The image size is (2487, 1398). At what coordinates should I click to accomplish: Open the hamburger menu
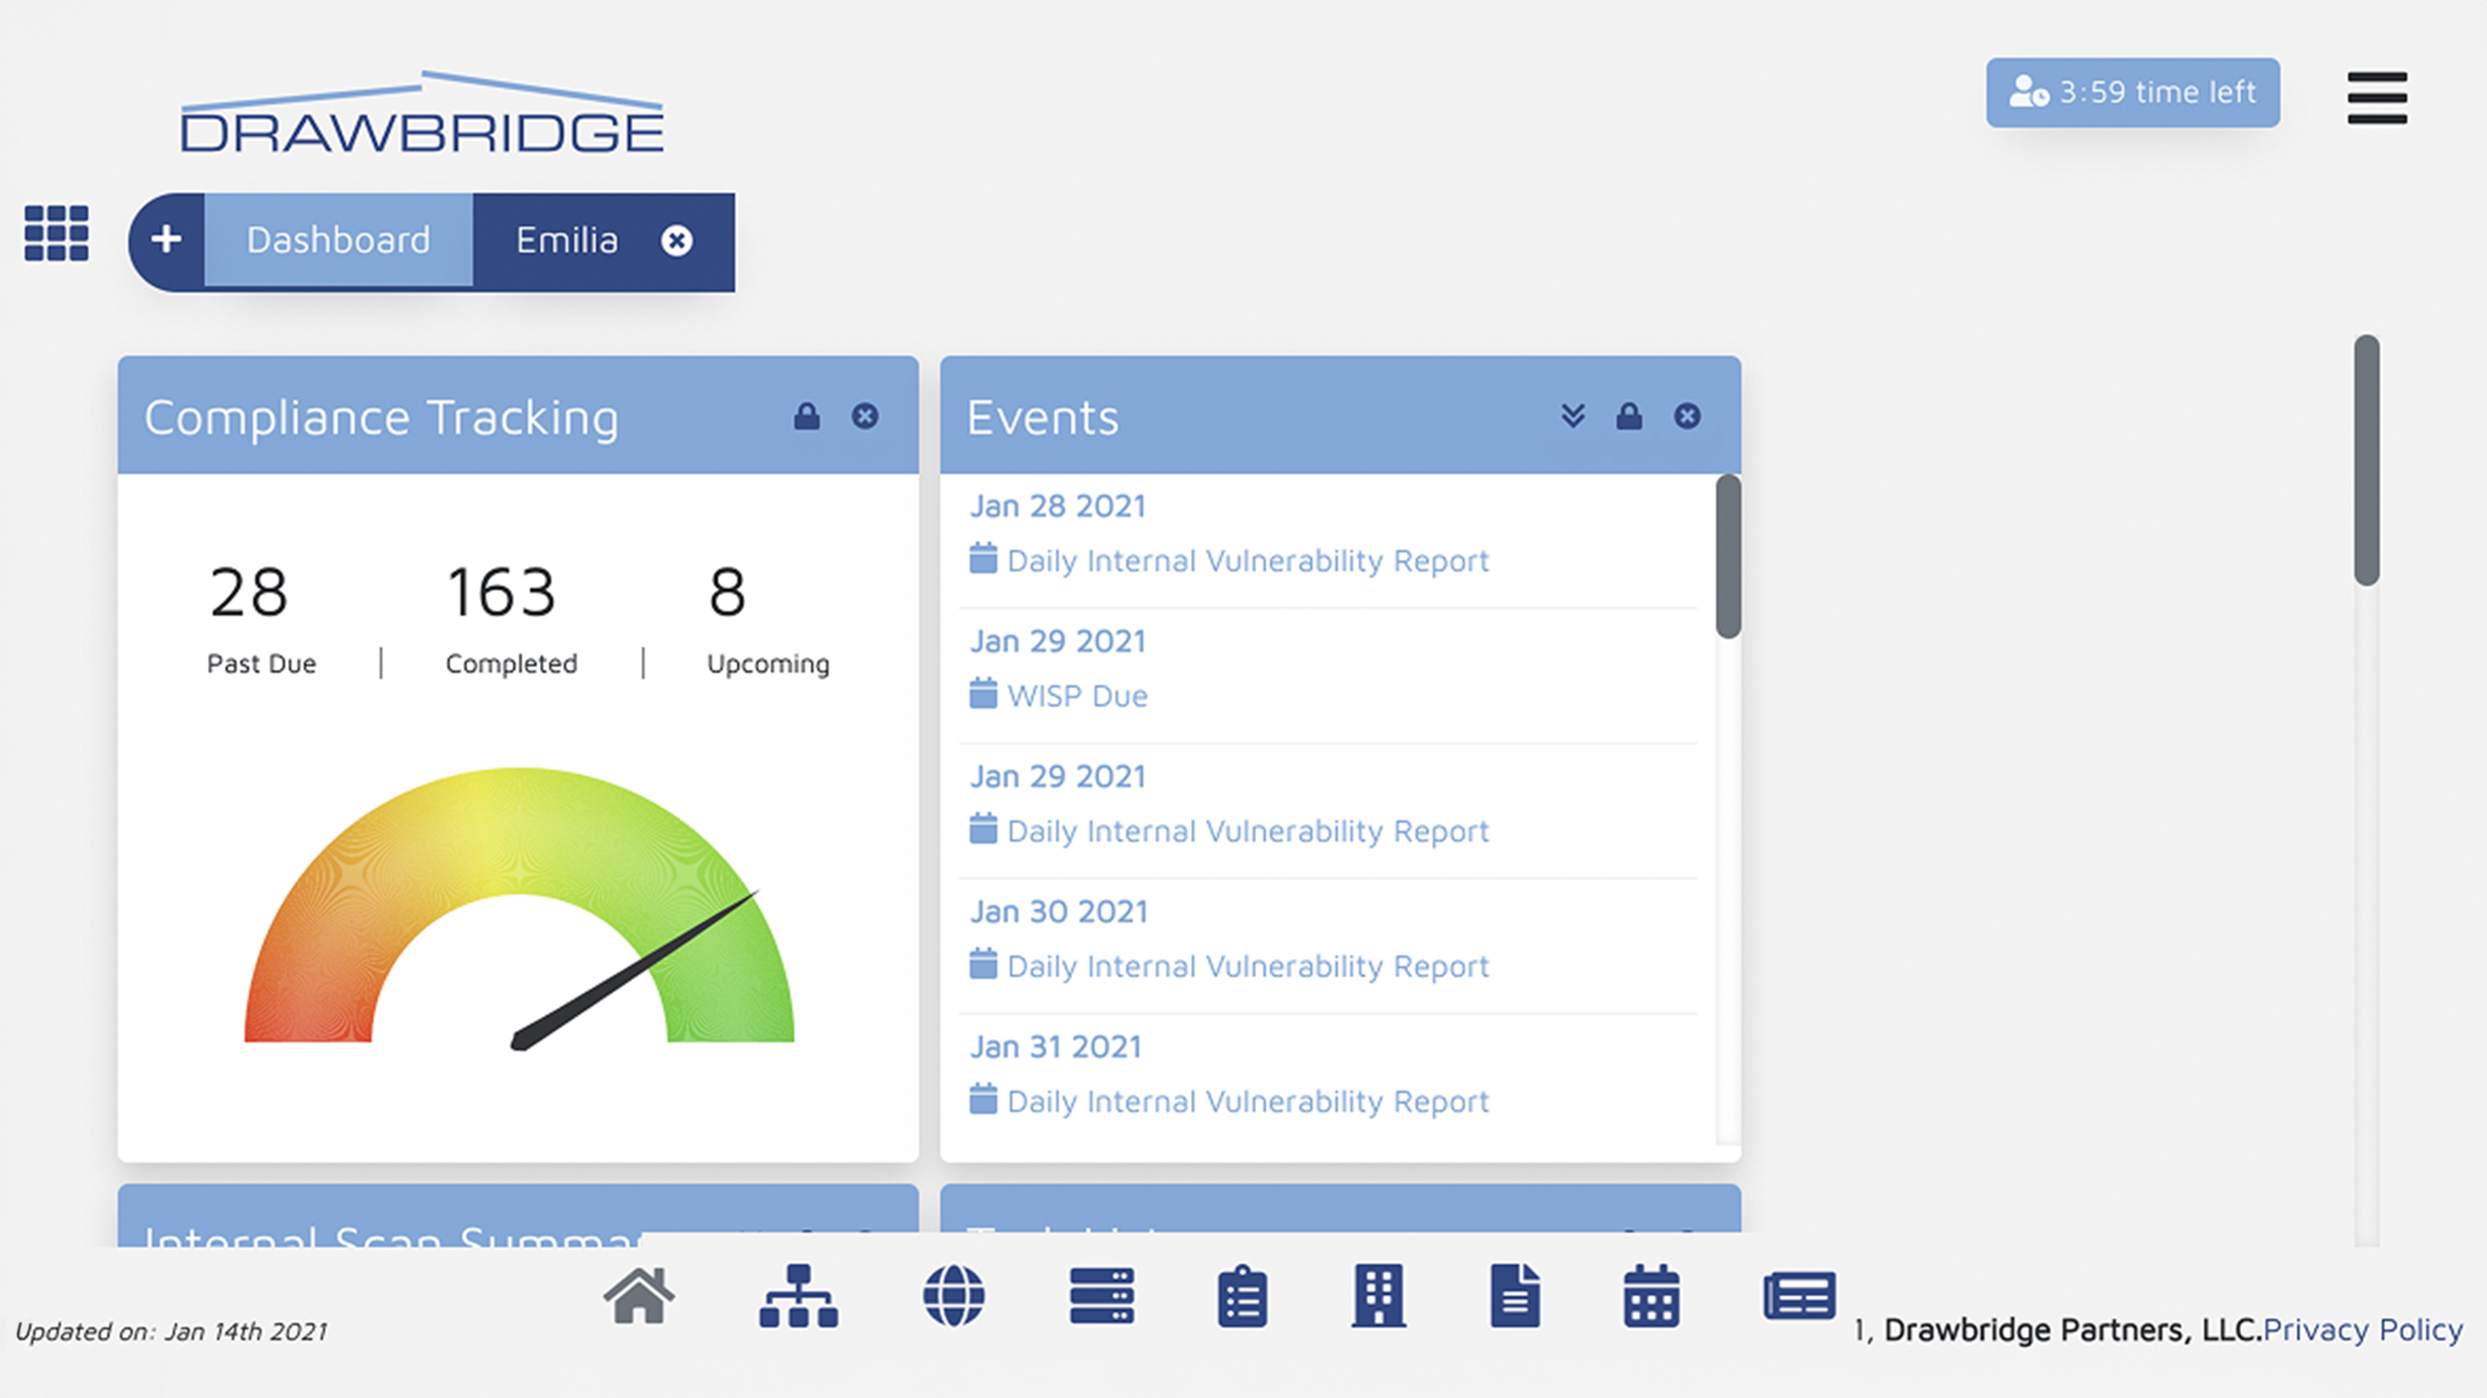tap(2377, 98)
